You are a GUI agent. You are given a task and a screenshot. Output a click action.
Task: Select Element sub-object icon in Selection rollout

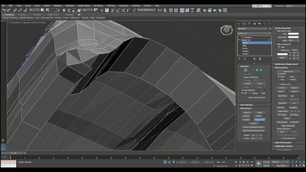[x=261, y=70]
